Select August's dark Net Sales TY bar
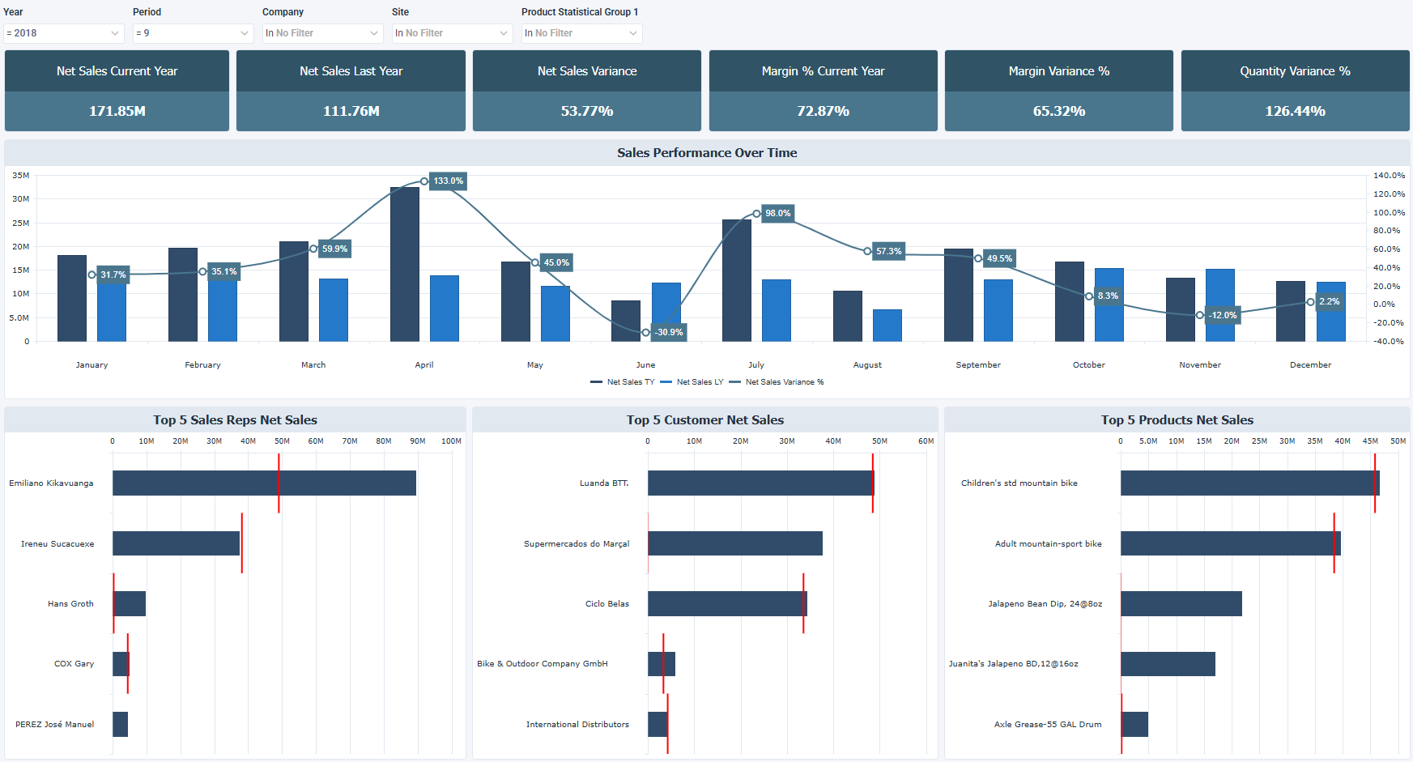 click(x=848, y=316)
